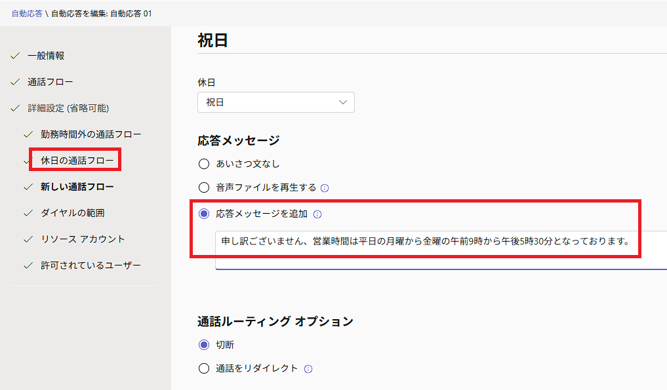Click breadcrumb text 自動応答を編集: 自動応答 01

click(101, 14)
